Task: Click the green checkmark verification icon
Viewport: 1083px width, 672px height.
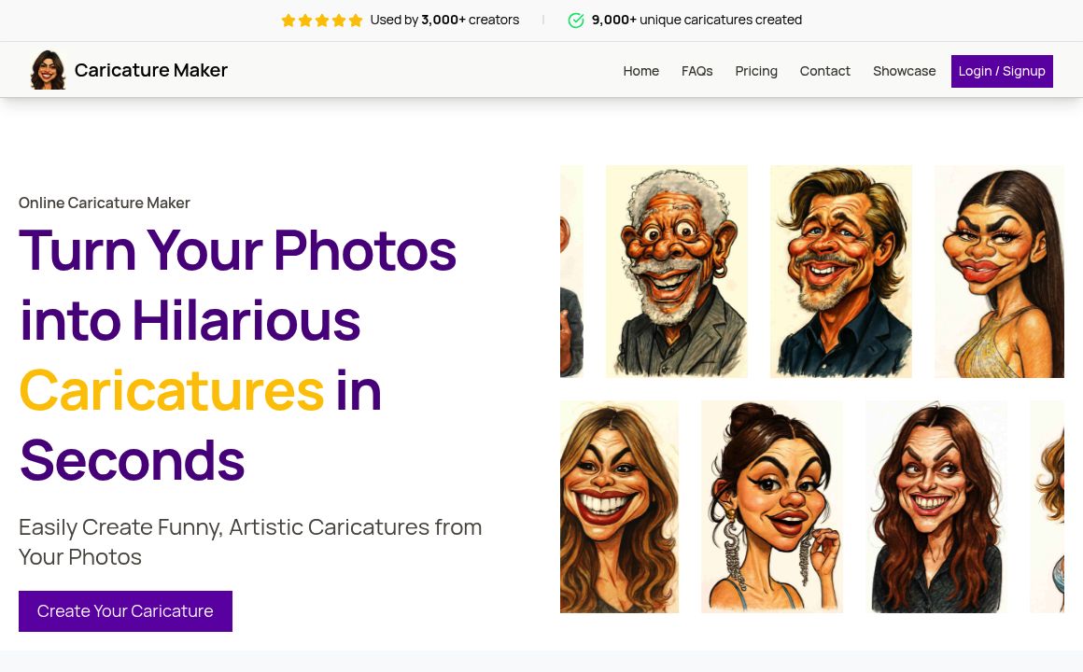Action: pos(576,20)
